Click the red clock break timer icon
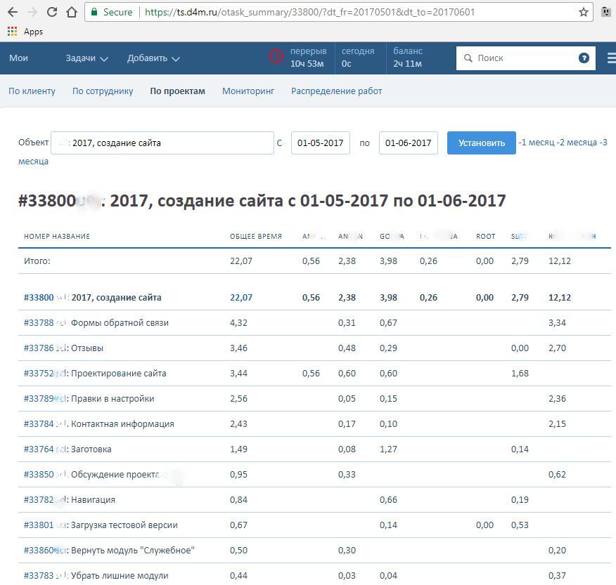 [x=276, y=57]
